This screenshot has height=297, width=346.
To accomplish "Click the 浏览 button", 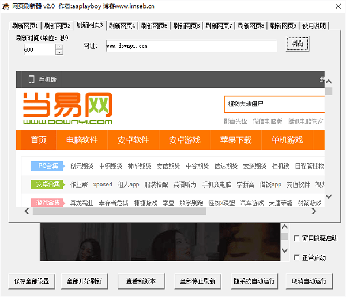I will (x=298, y=44).
